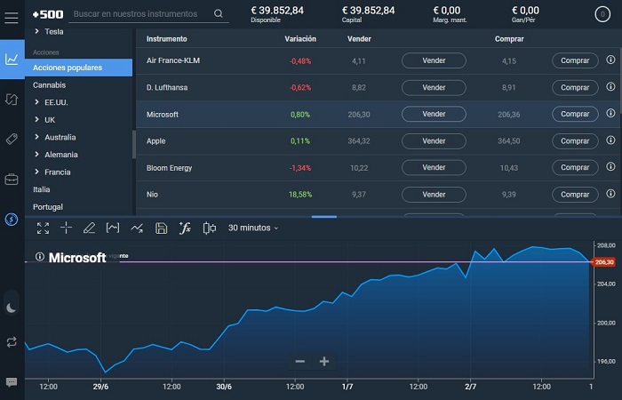Zoom in the chart with plus
The height and width of the screenshot is (400, 622).
[x=324, y=361]
